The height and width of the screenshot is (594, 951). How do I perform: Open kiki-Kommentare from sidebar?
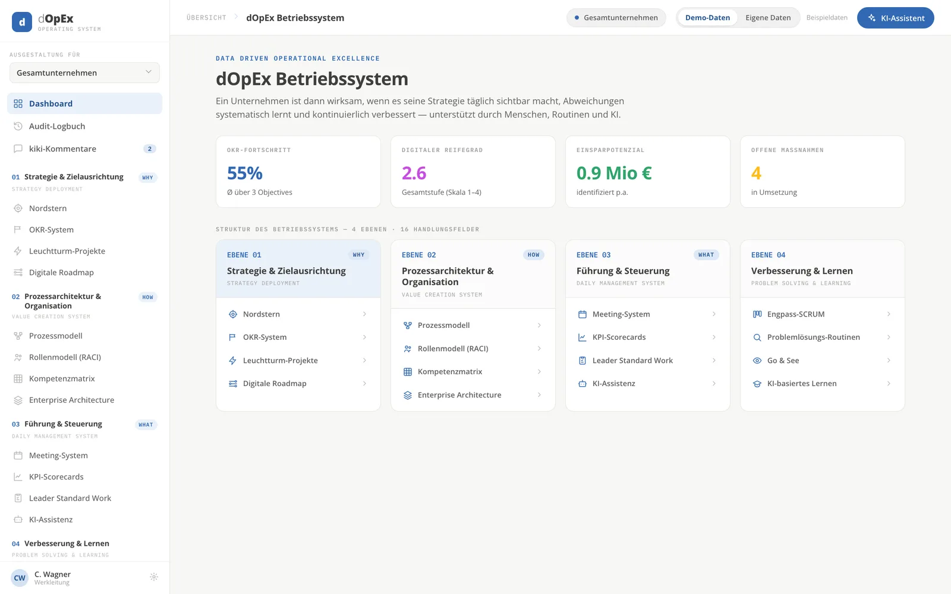coord(84,148)
